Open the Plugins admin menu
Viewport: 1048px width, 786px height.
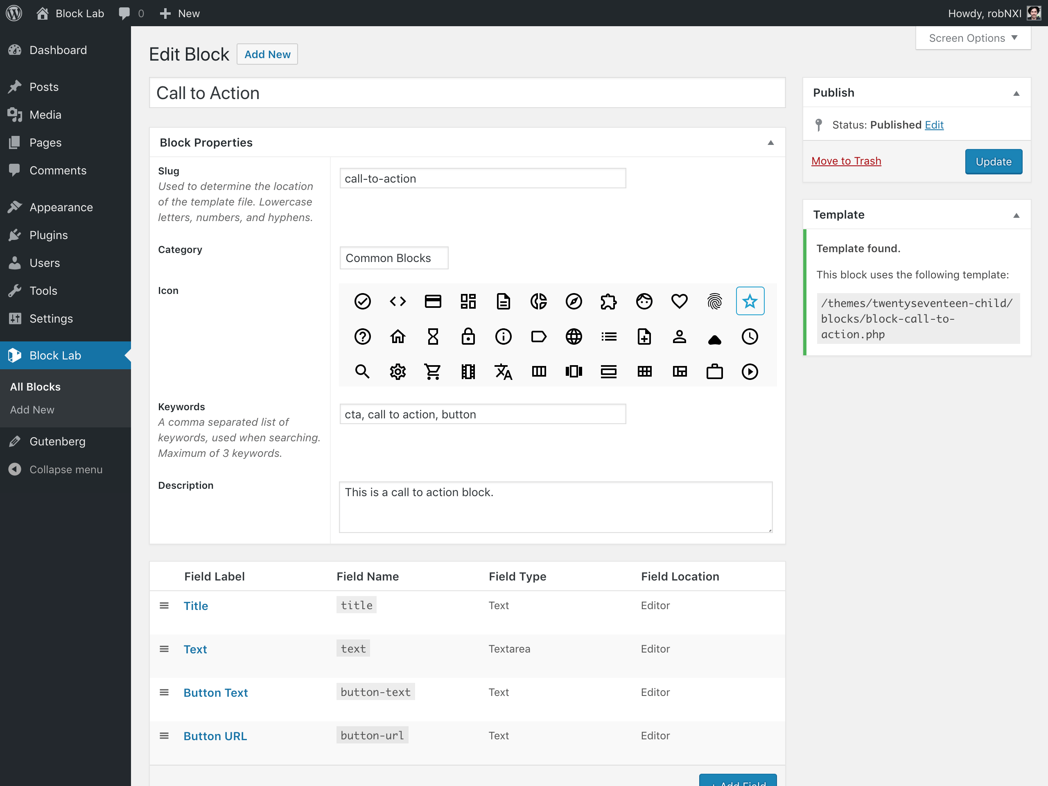pos(48,235)
